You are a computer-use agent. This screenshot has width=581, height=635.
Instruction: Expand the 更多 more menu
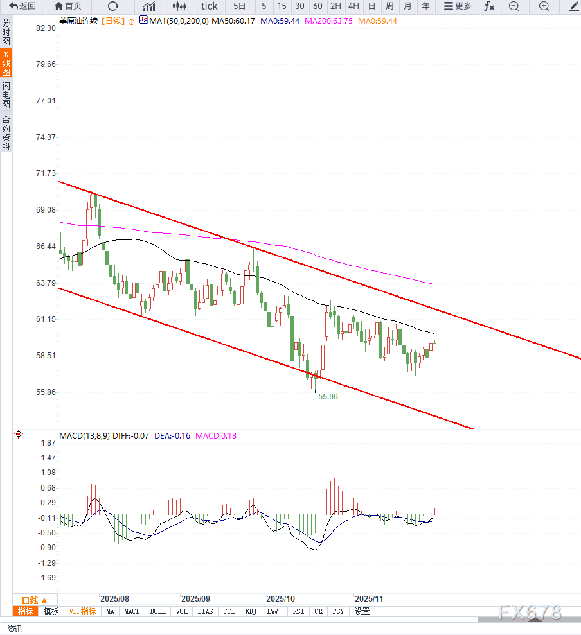point(458,6)
